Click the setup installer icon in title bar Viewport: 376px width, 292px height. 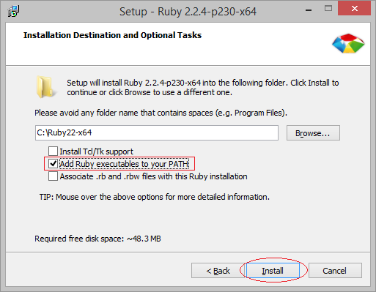[13, 11]
